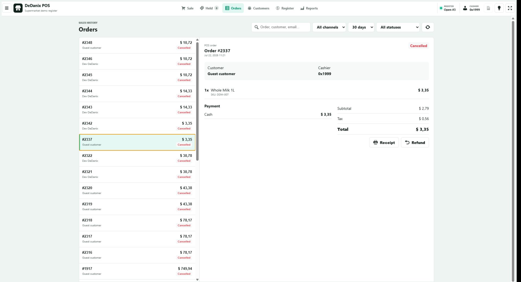Click the DeDanix POS store logo
This screenshot has width=521, height=282.
point(18,8)
